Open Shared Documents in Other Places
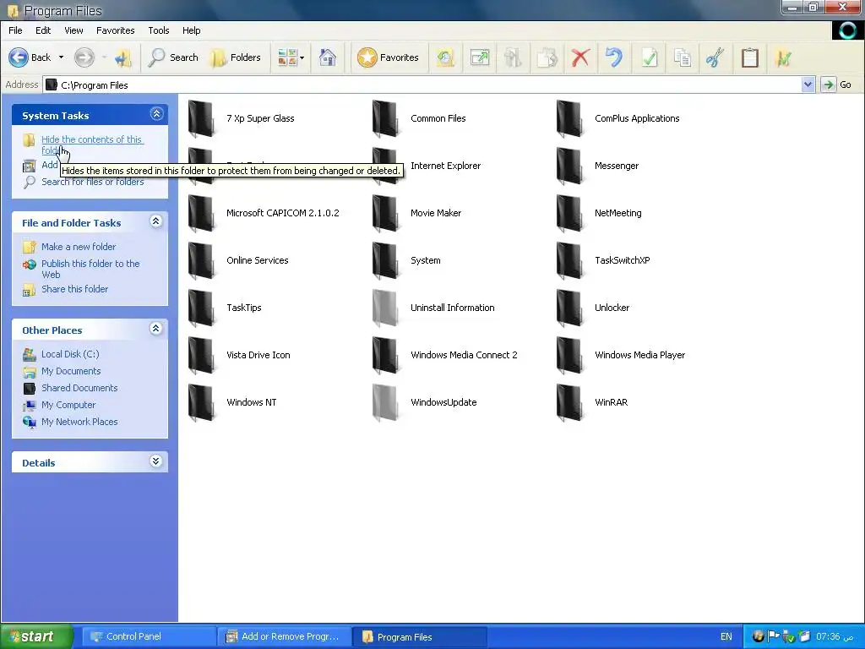Screen dimensions: 865x649 [x=79, y=388]
